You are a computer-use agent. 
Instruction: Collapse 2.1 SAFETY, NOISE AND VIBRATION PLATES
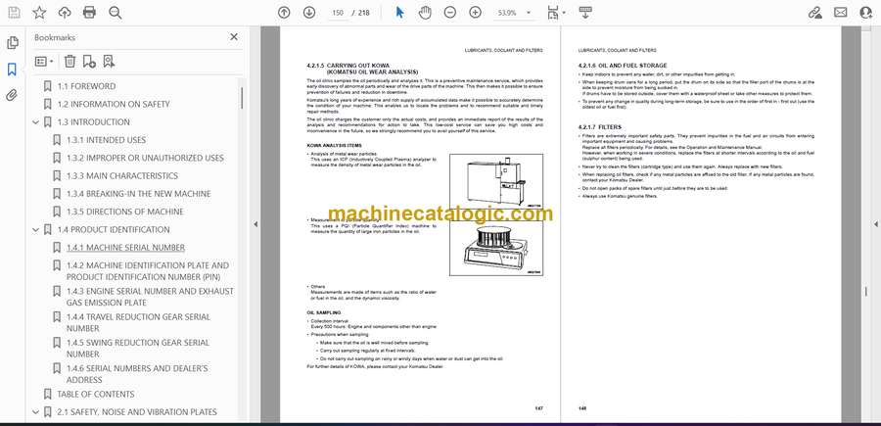(36, 412)
